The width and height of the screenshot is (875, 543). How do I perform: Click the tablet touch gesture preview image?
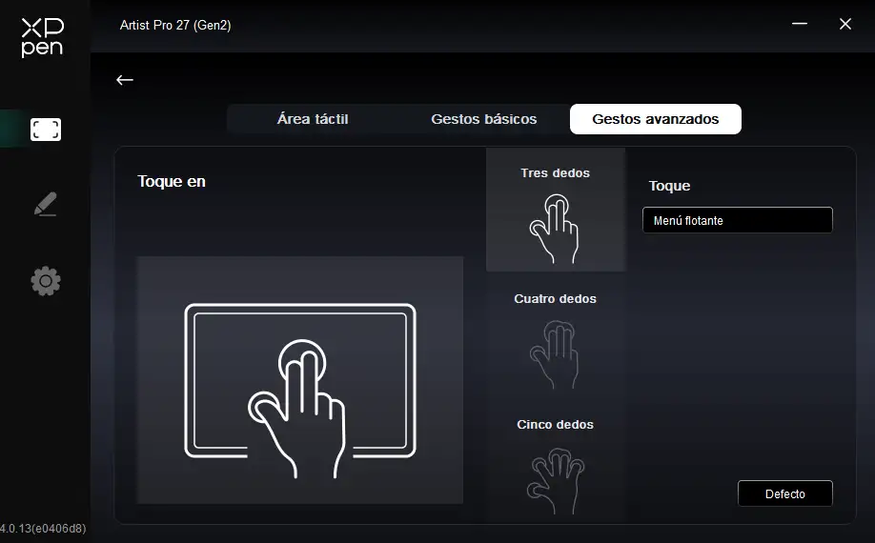299,380
